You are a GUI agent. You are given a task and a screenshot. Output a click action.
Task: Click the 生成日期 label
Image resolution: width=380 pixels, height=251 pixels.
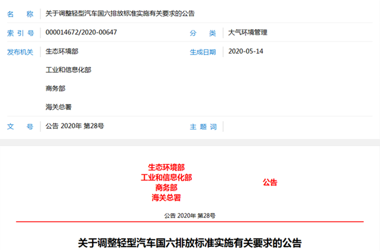coord(202,52)
